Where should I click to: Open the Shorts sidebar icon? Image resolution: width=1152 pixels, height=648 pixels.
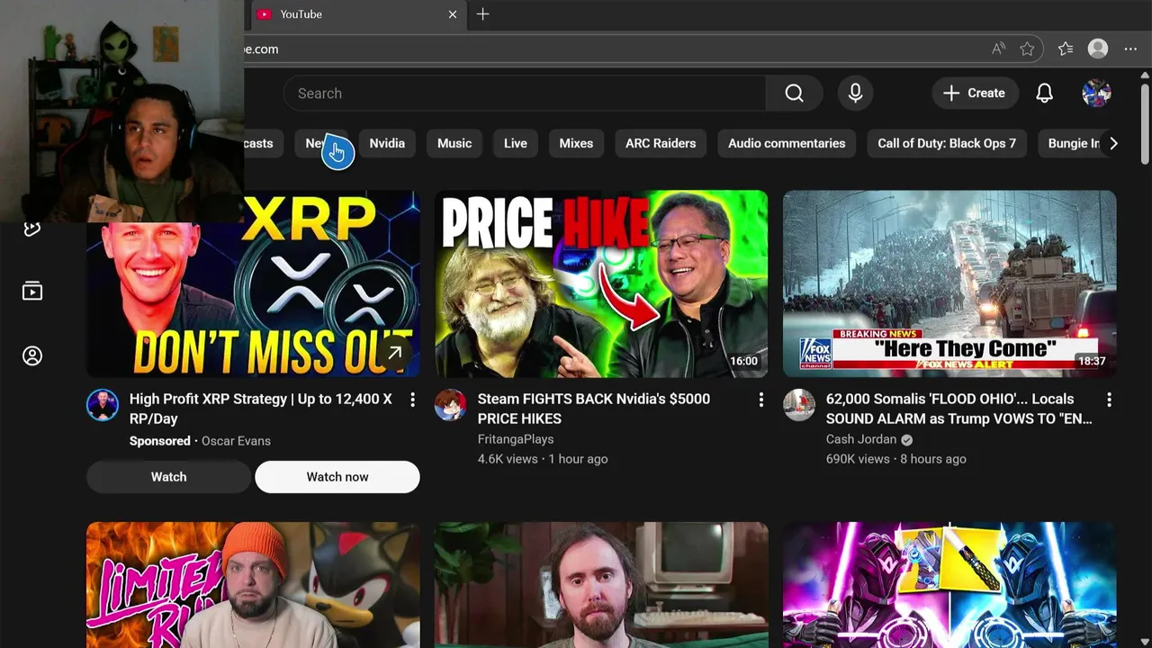[32, 229]
